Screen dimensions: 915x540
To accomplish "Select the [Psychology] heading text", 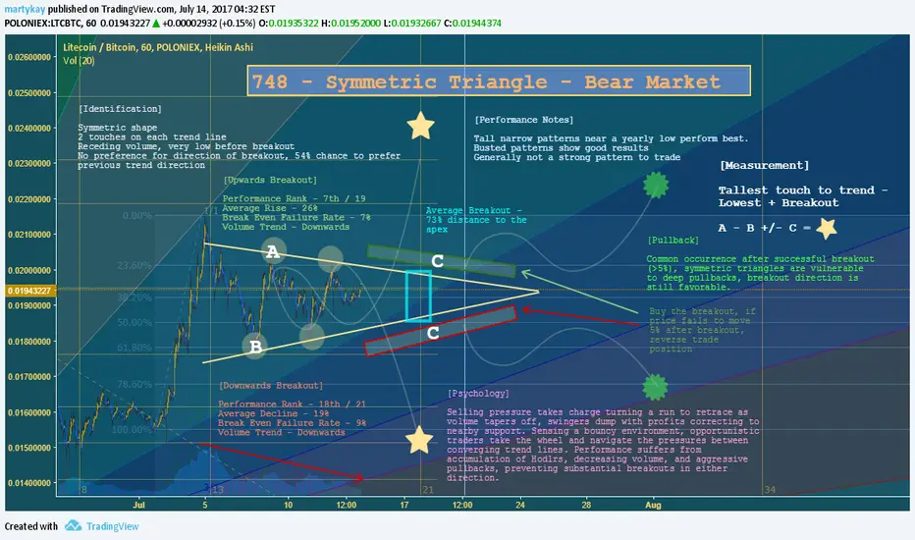I will coord(478,394).
